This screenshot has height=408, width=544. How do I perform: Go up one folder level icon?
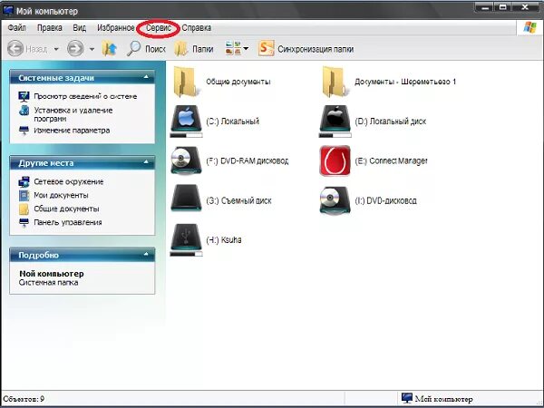tap(110, 49)
